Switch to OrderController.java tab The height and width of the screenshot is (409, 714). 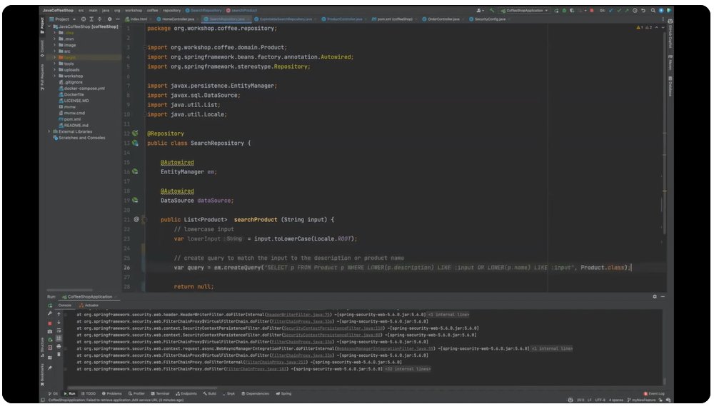(x=441, y=19)
